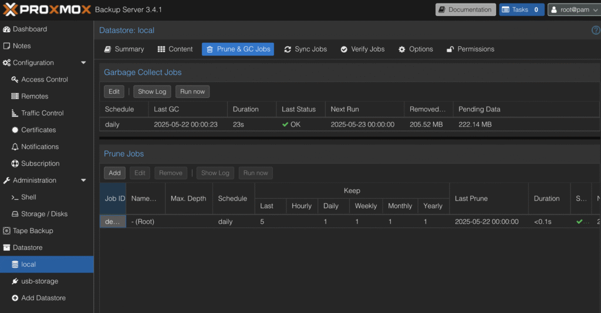Viewport: 601px width, 313px height.
Task: Click the Tape Backup icon
Action: tap(6, 231)
